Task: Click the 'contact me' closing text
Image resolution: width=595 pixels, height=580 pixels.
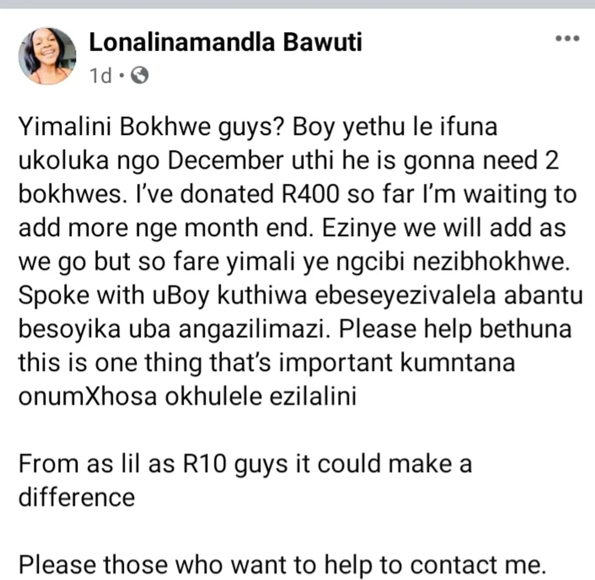Action: pyautogui.click(x=478, y=565)
